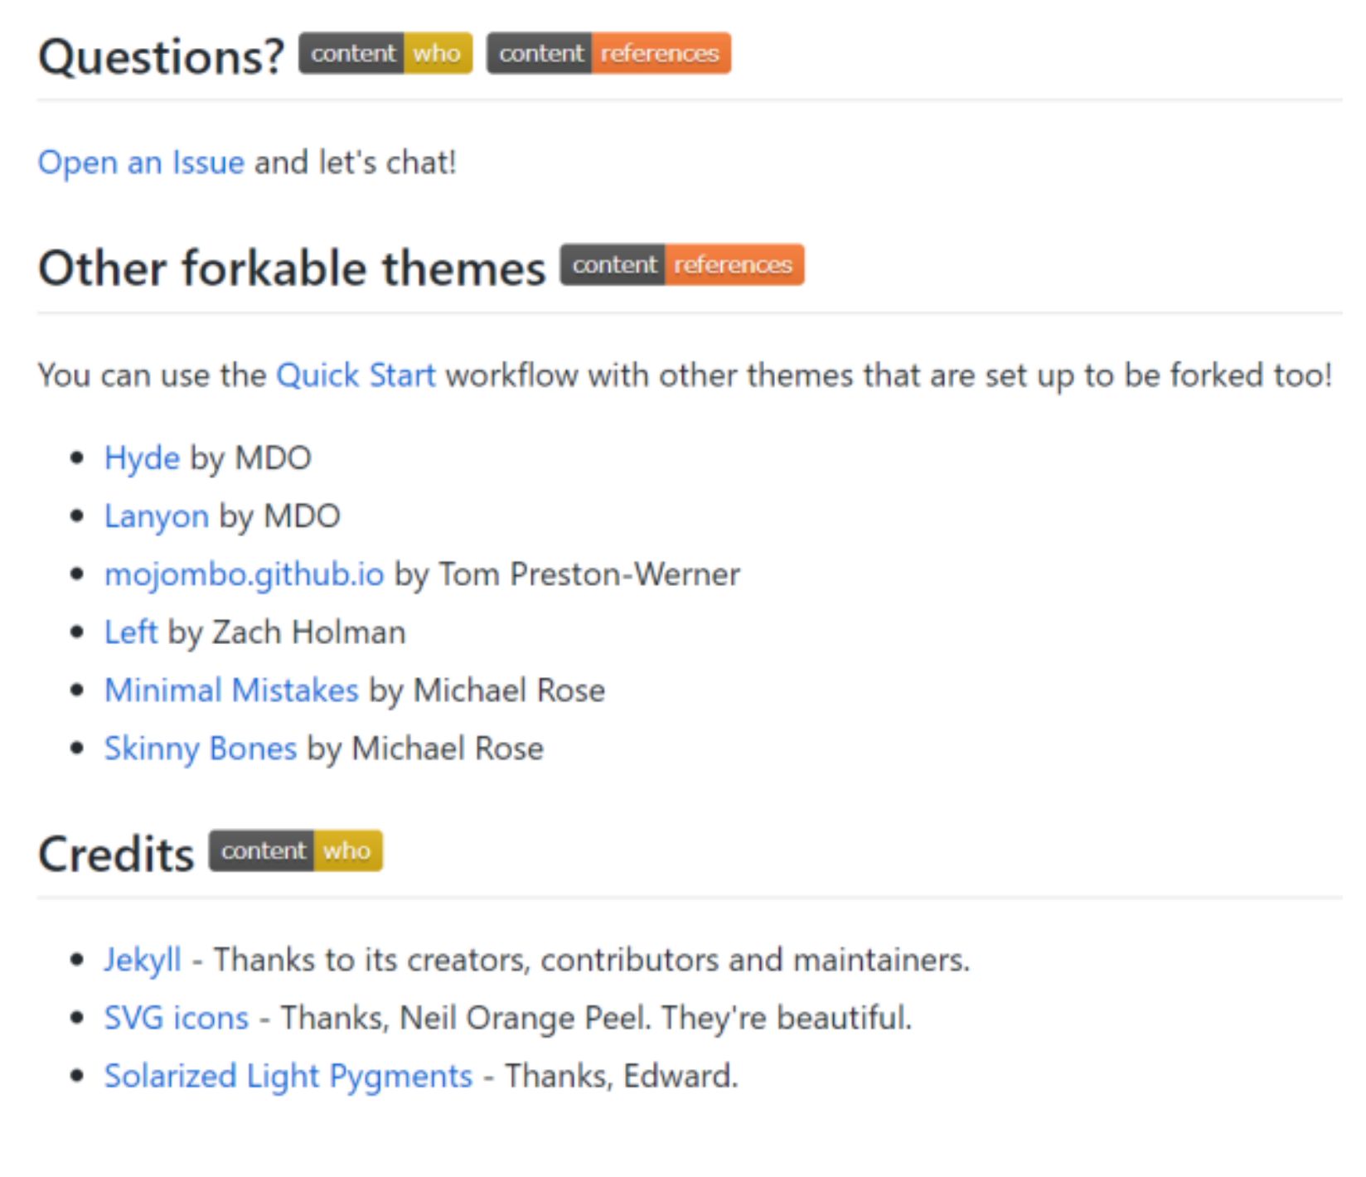Click the content who badge beside Questions
Viewport: 1366px width, 1177px height.
pyautogui.click(x=385, y=53)
